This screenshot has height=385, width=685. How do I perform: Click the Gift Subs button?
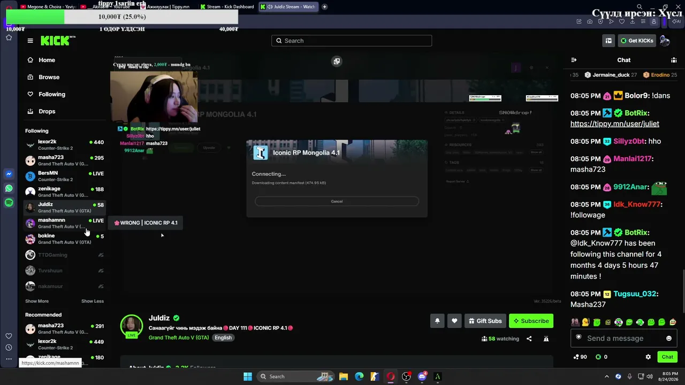coord(485,321)
